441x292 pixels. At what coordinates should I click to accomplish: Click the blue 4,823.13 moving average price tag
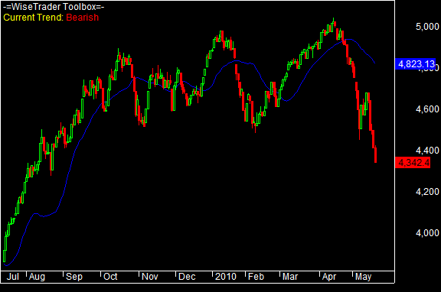point(416,64)
